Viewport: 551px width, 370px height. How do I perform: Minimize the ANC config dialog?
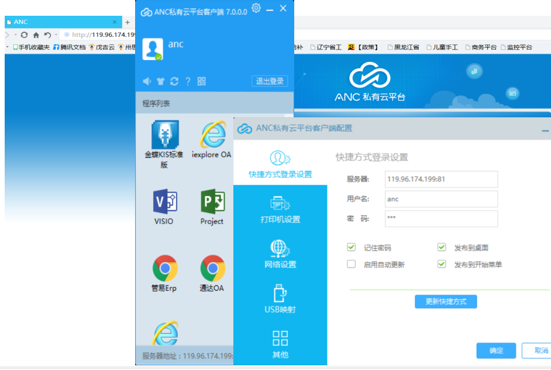pos(545,131)
